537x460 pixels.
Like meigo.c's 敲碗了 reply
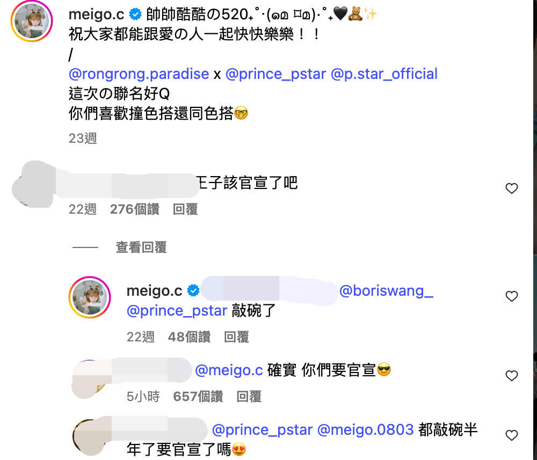[512, 296]
